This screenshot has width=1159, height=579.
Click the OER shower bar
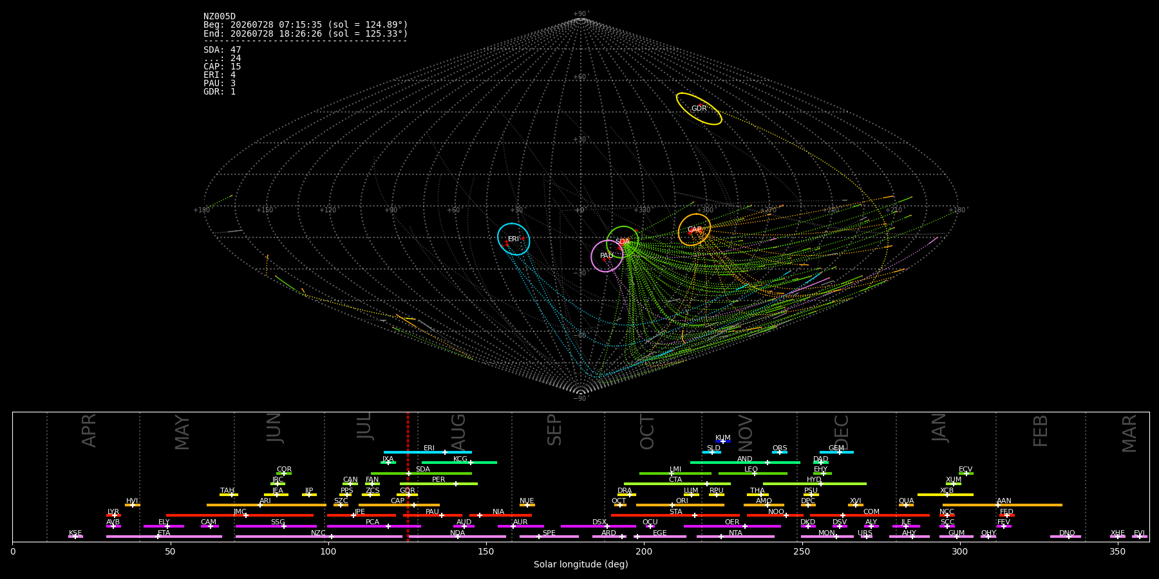732,526
